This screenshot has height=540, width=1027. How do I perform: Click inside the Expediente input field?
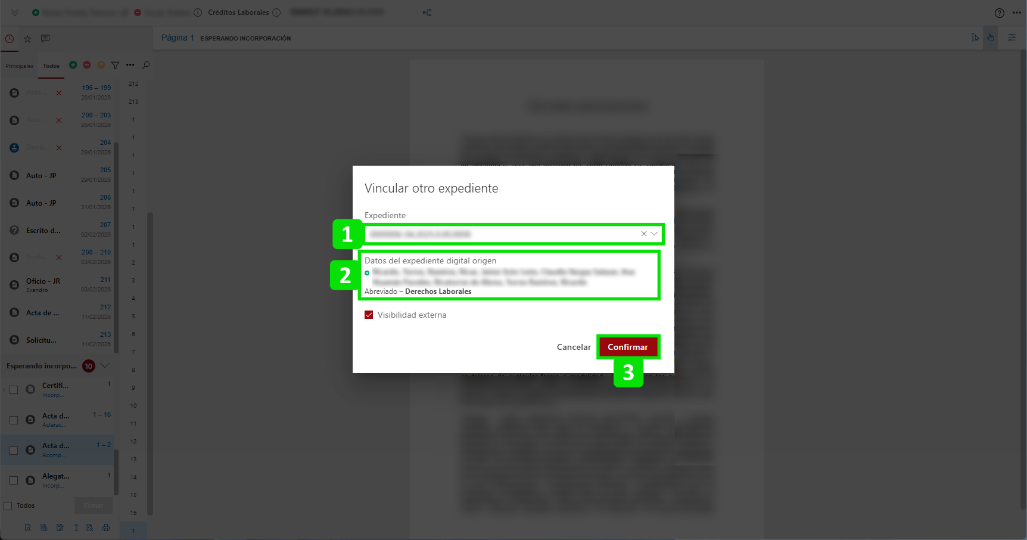[500, 234]
